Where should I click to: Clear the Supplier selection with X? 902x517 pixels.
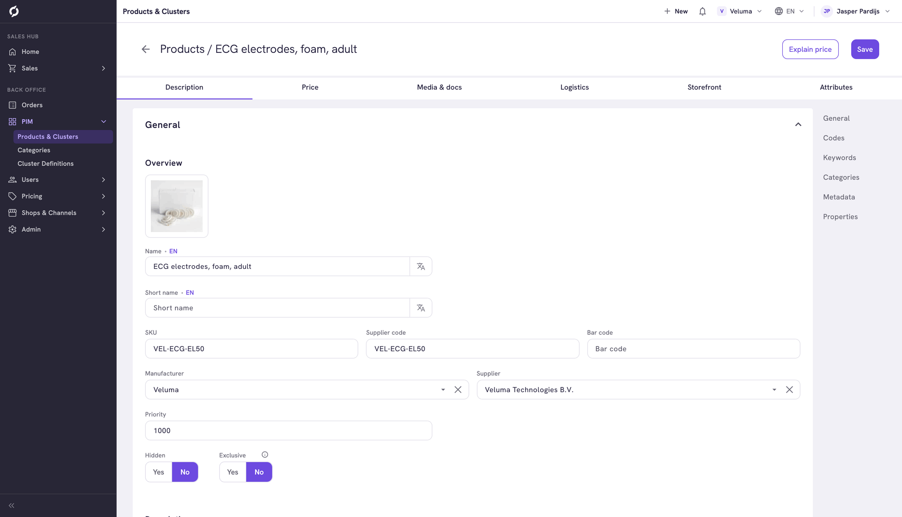[x=789, y=390]
